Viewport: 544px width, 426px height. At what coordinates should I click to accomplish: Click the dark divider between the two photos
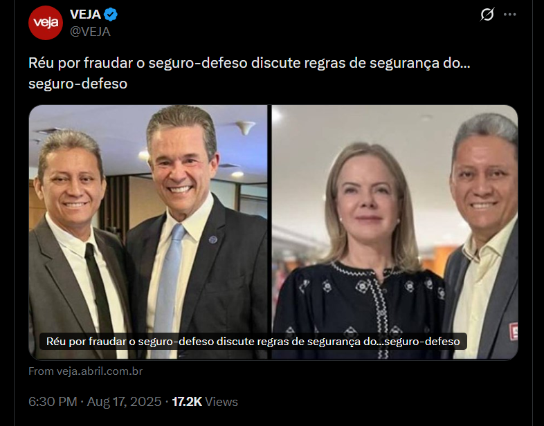[x=269, y=232]
